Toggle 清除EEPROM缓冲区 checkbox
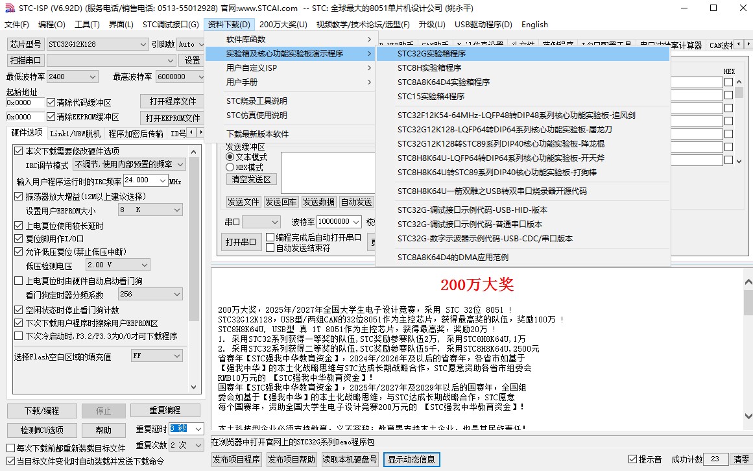The image size is (753, 471). (51, 117)
